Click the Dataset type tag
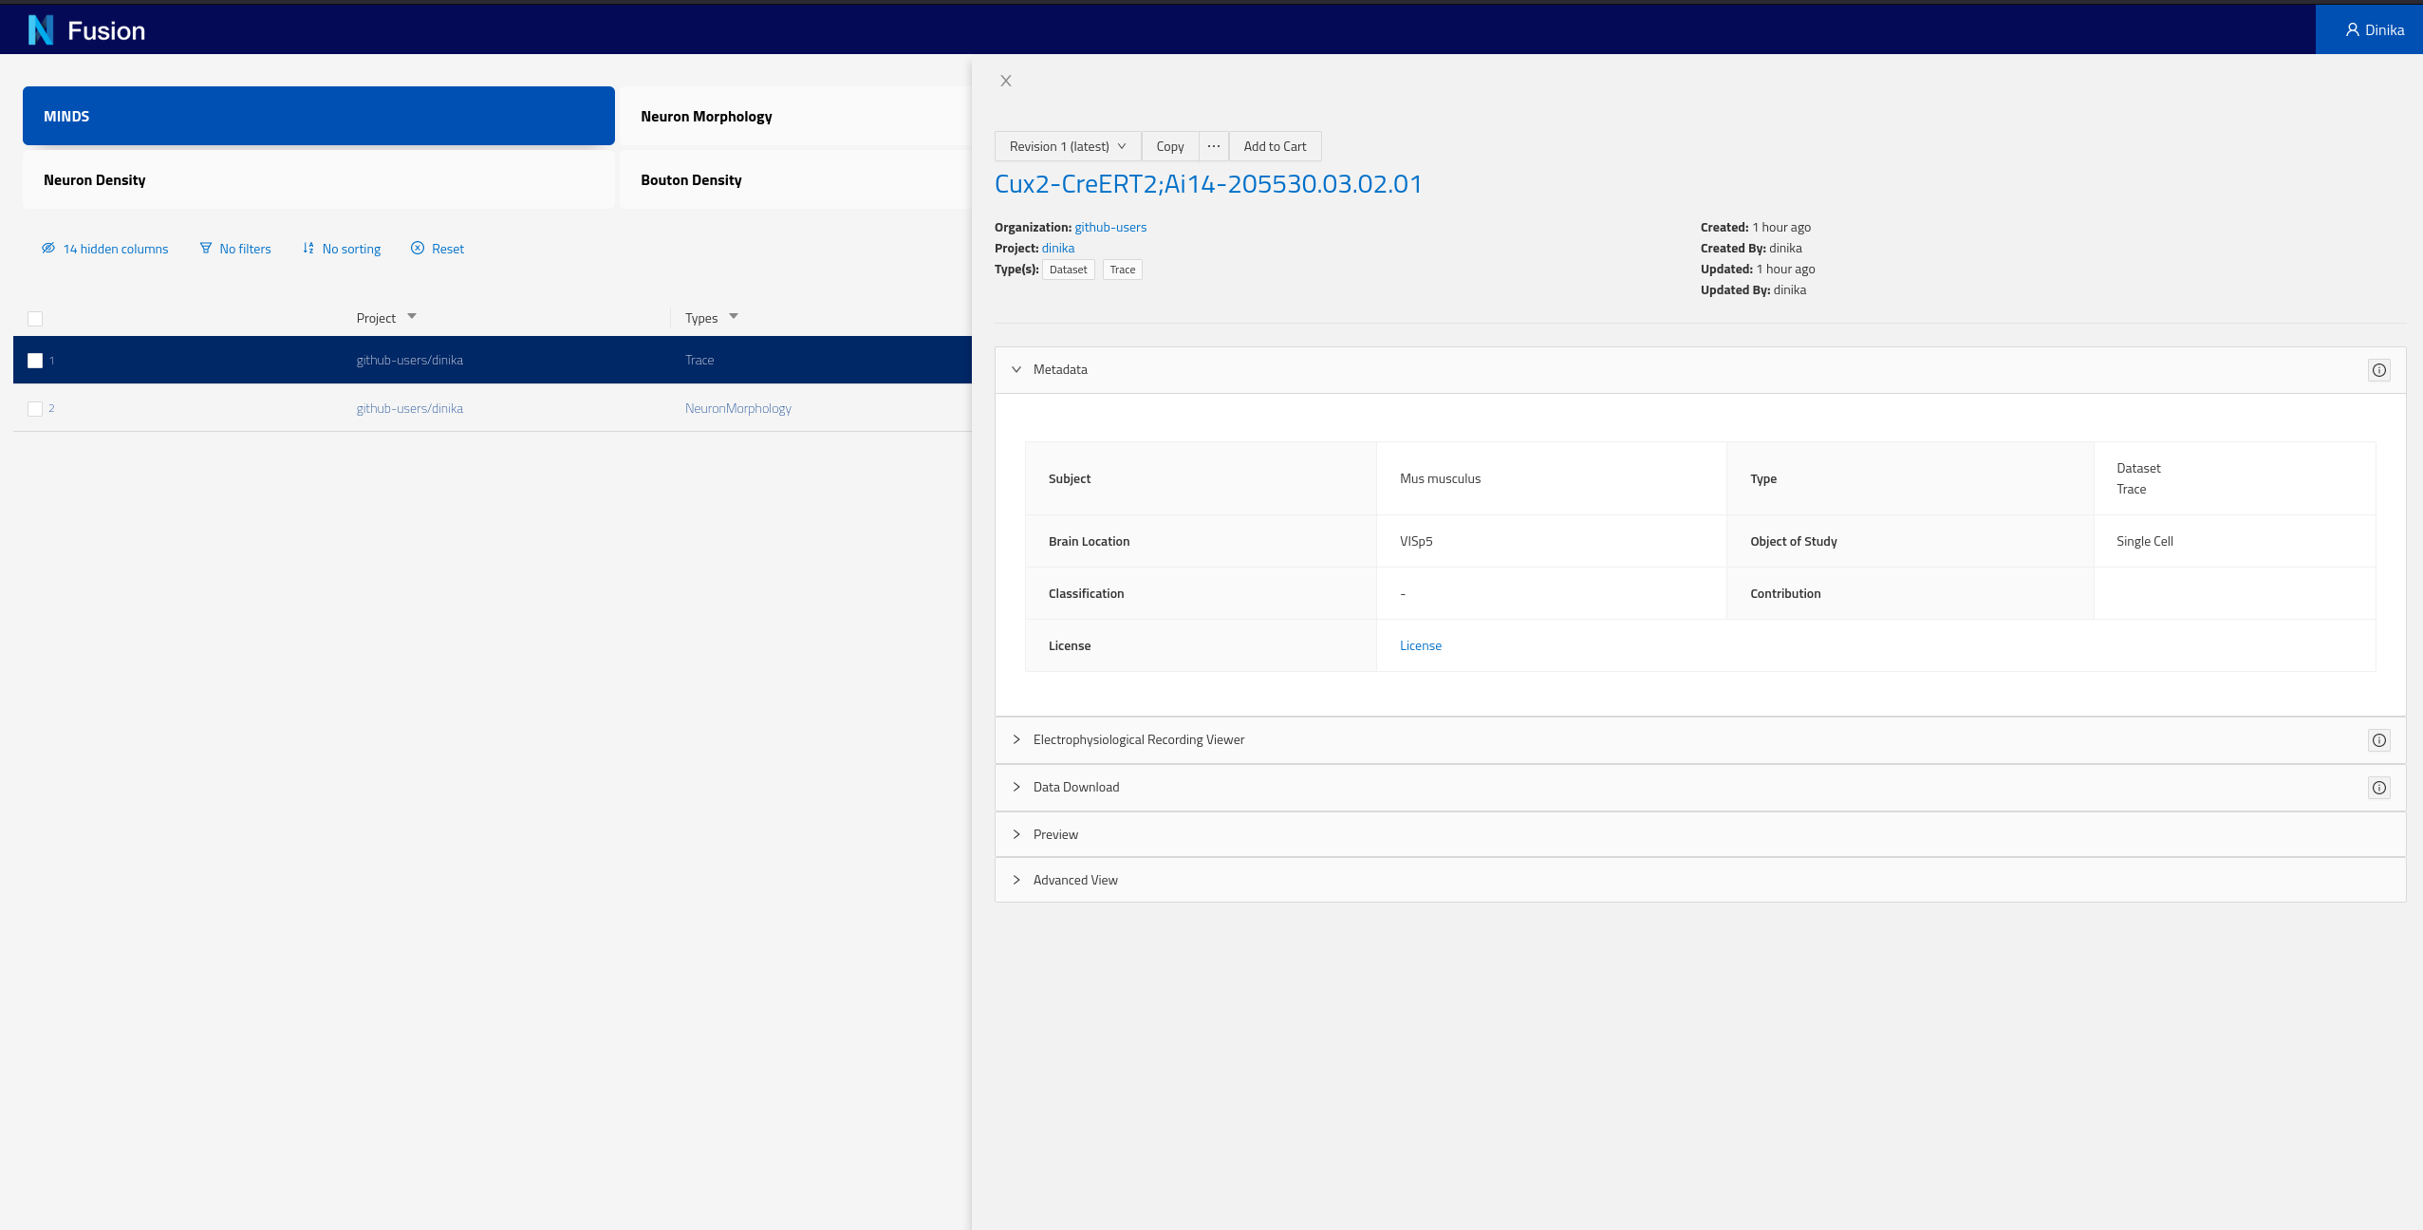The height and width of the screenshot is (1230, 2423). 1069,270
